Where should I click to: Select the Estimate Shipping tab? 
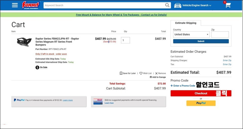coord(186,23)
